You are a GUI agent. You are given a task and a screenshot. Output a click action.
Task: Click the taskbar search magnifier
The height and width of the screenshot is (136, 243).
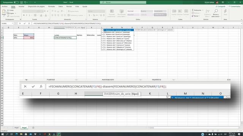click(x=7, y=134)
